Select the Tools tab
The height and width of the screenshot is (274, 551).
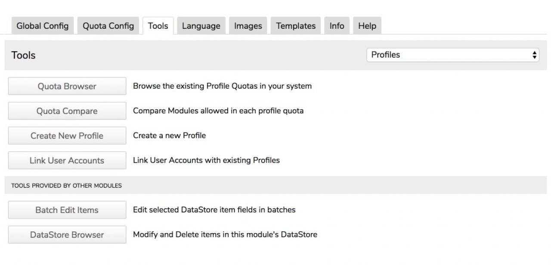click(158, 26)
